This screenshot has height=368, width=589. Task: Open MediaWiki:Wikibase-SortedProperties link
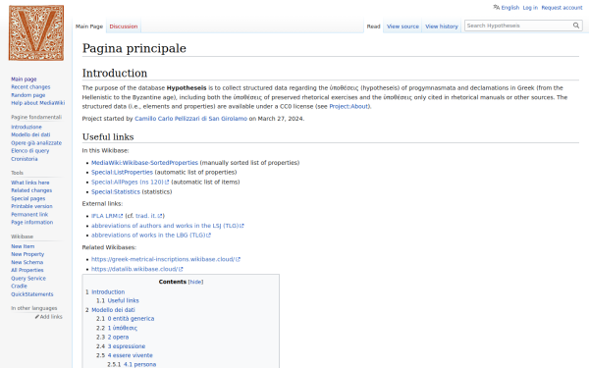click(x=144, y=163)
